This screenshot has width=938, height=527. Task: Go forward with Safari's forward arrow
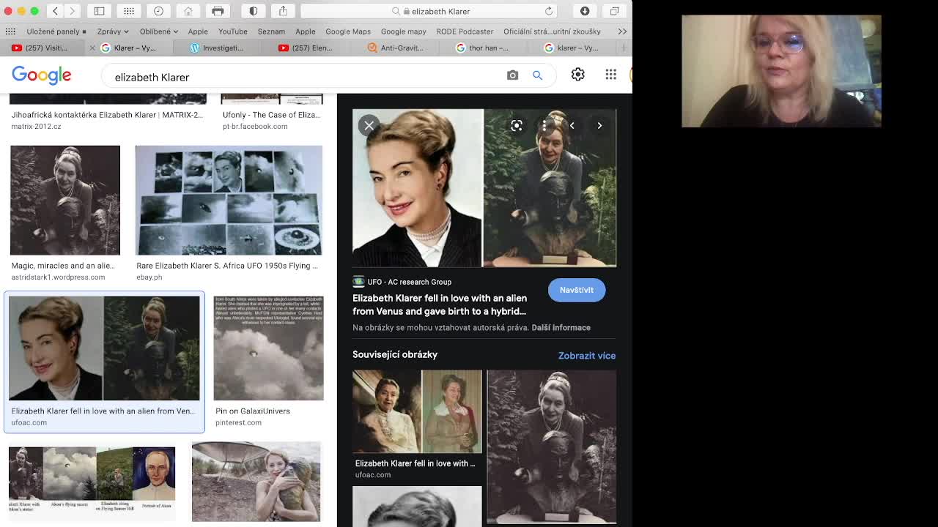[72, 11]
